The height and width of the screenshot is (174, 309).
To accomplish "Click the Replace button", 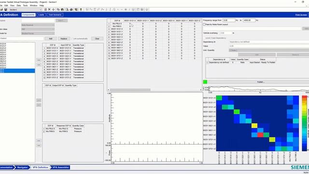I will coord(64,39).
